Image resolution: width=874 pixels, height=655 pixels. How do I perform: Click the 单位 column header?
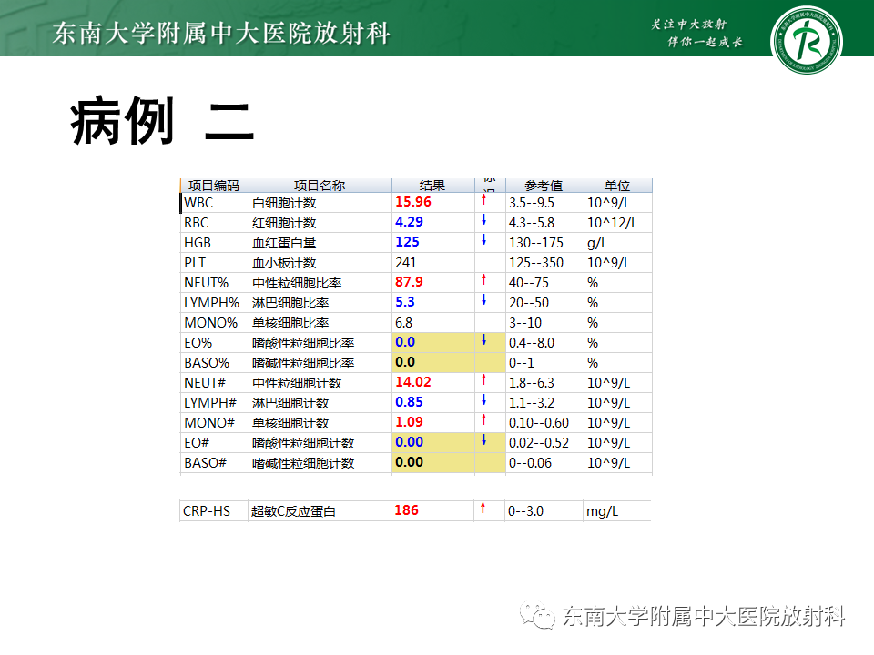point(617,186)
